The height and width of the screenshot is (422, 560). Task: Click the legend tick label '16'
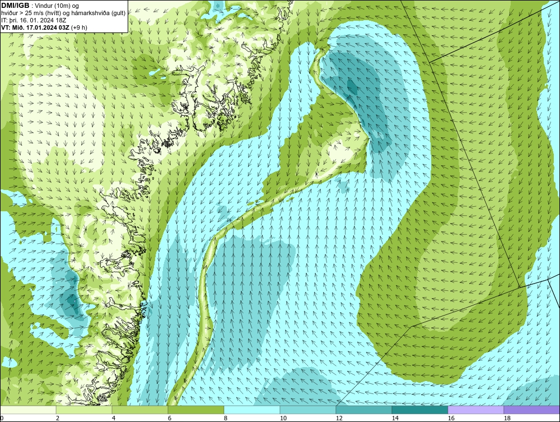pyautogui.click(x=451, y=418)
